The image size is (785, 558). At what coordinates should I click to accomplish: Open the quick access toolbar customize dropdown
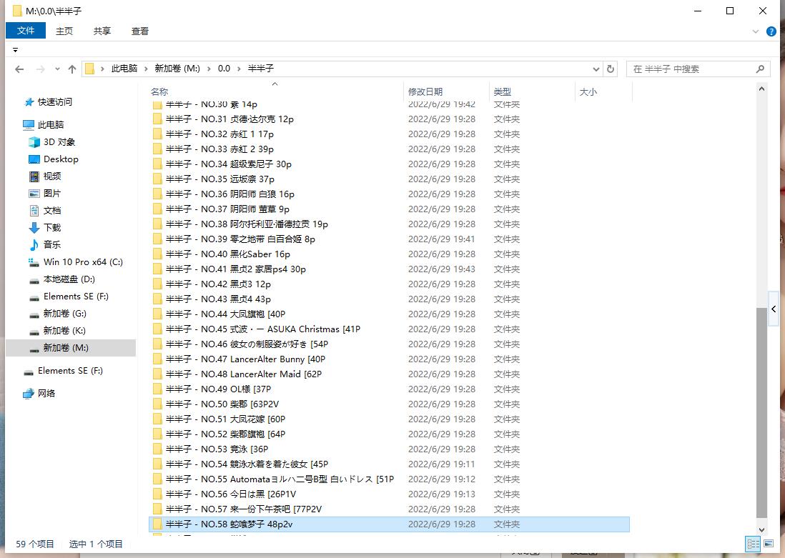point(16,50)
